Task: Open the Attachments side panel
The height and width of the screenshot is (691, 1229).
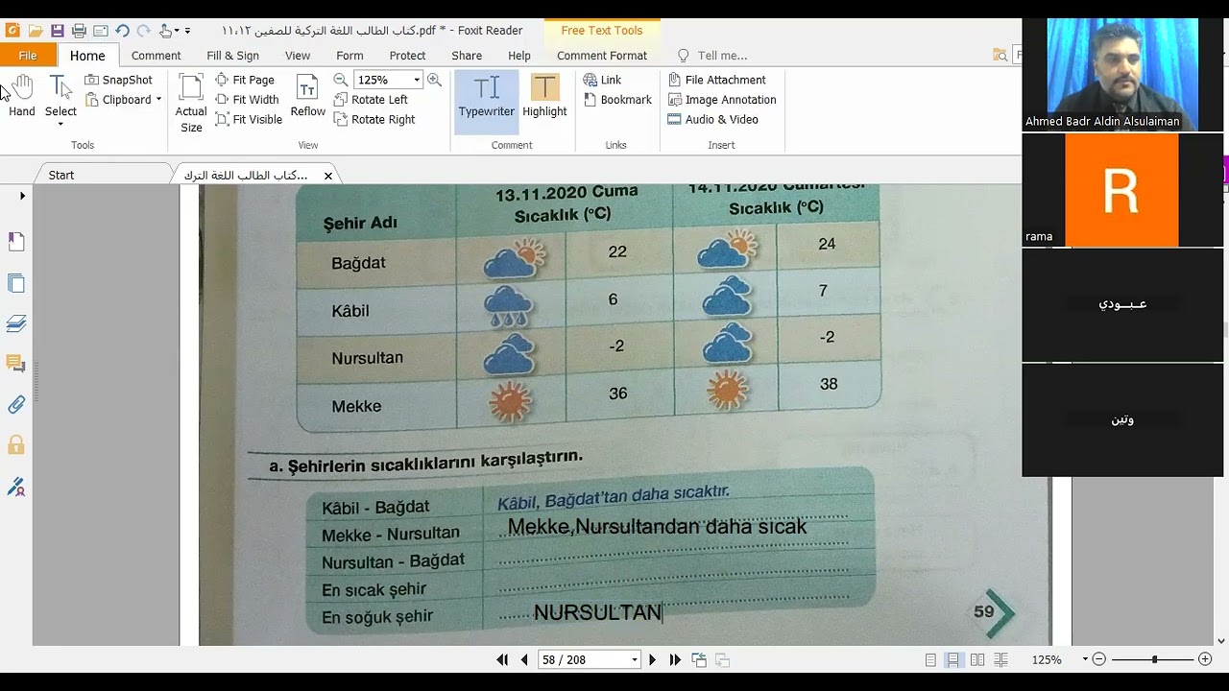Action: [16, 405]
